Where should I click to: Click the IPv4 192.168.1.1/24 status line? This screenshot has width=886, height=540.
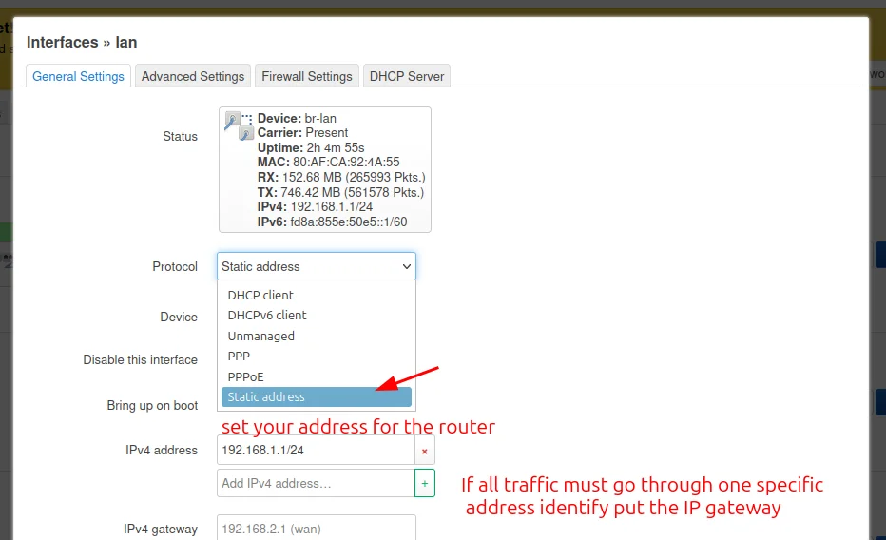pyautogui.click(x=315, y=206)
